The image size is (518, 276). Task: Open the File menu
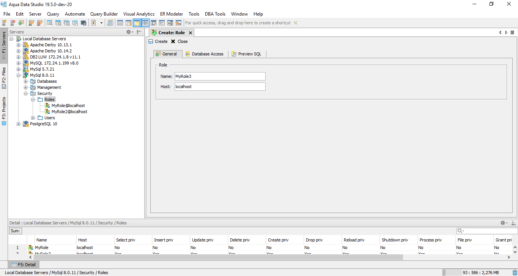click(7, 14)
